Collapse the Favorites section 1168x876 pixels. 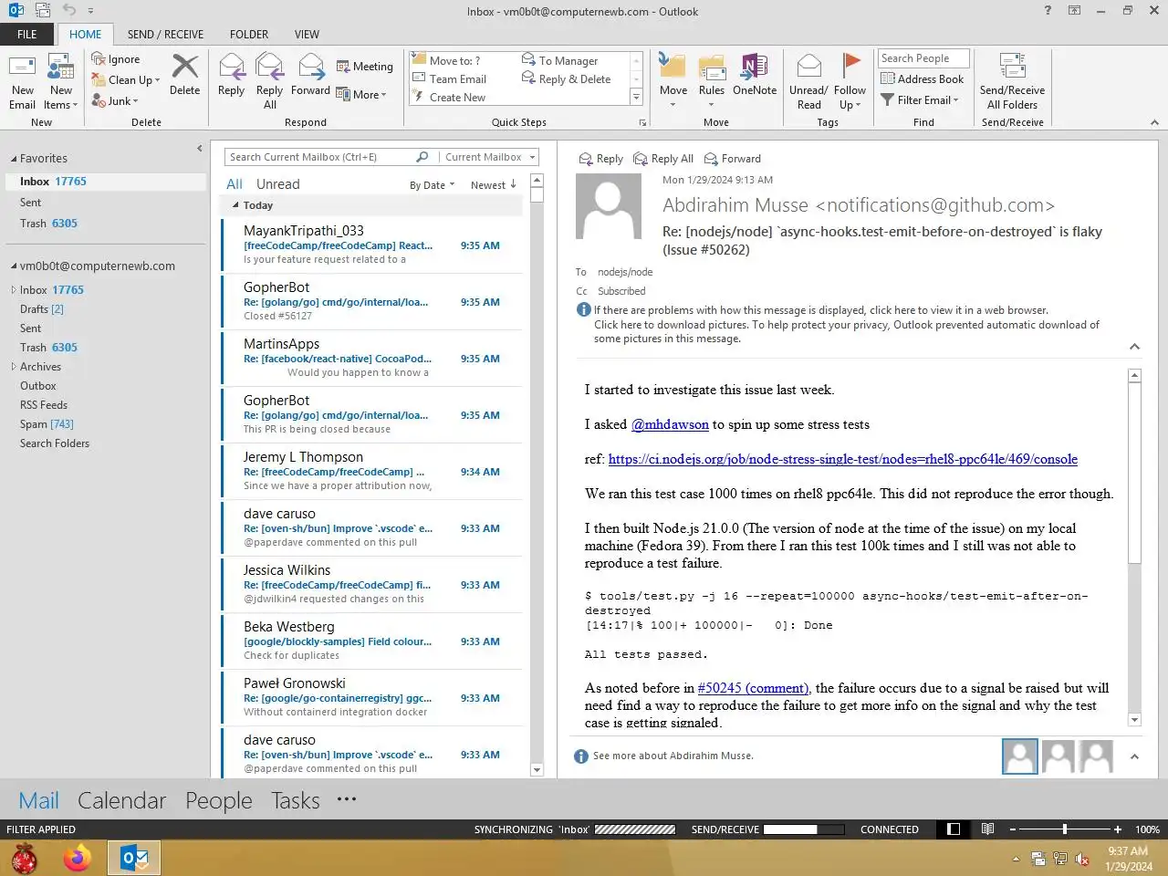pyautogui.click(x=14, y=159)
